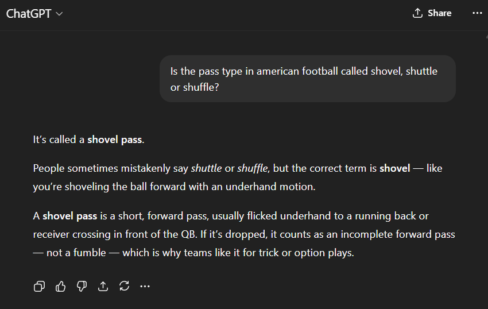This screenshot has height=309, width=488.
Task: Open the three-dot menu beside Share
Action: 477,13
